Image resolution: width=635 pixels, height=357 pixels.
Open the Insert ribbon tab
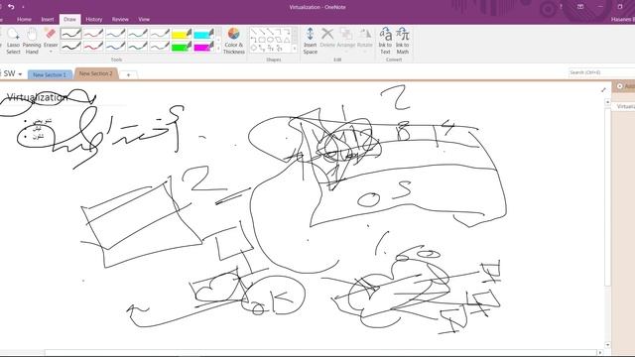(x=48, y=19)
